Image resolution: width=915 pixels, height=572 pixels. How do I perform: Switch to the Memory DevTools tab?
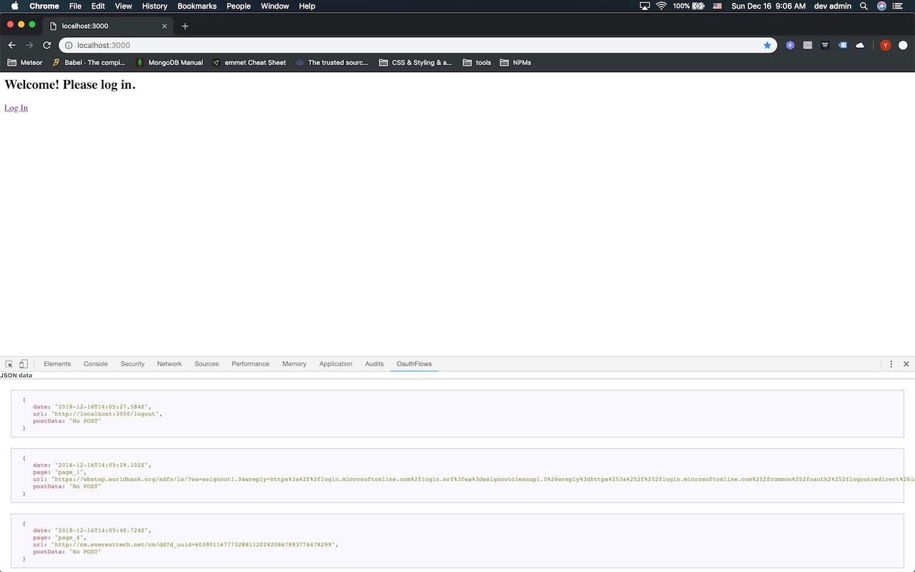click(x=295, y=364)
